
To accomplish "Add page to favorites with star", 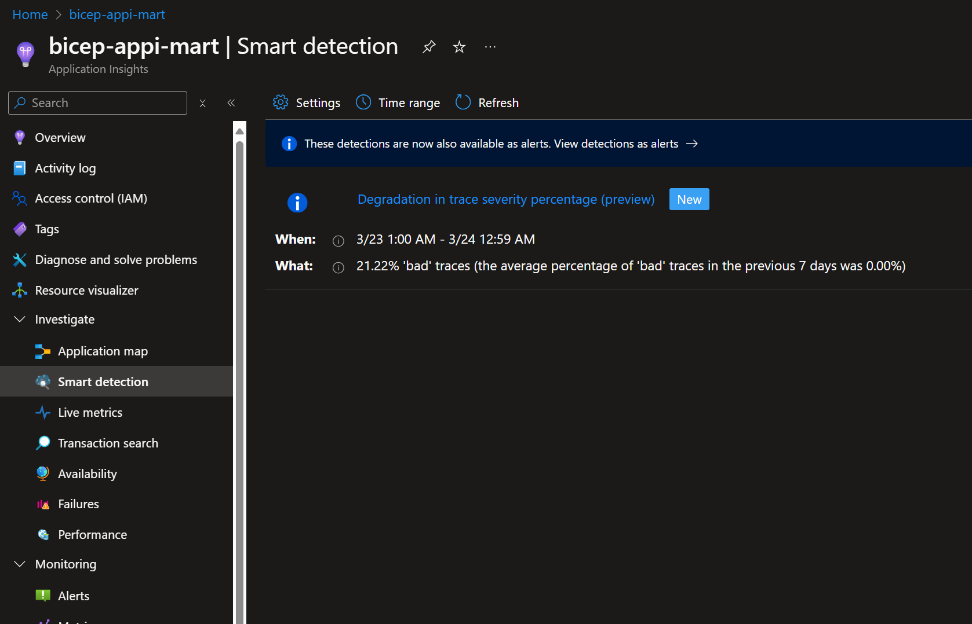I will (460, 47).
